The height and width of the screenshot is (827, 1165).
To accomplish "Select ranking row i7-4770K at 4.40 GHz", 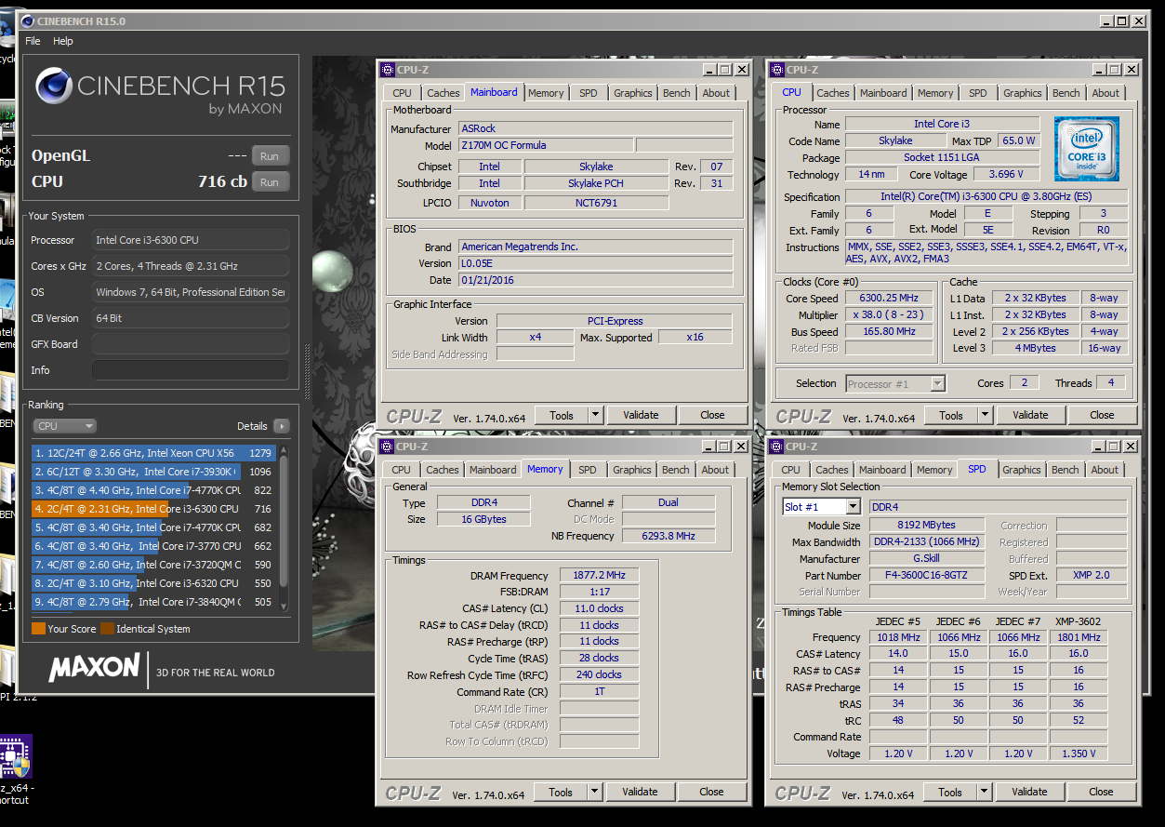I will (153, 490).
